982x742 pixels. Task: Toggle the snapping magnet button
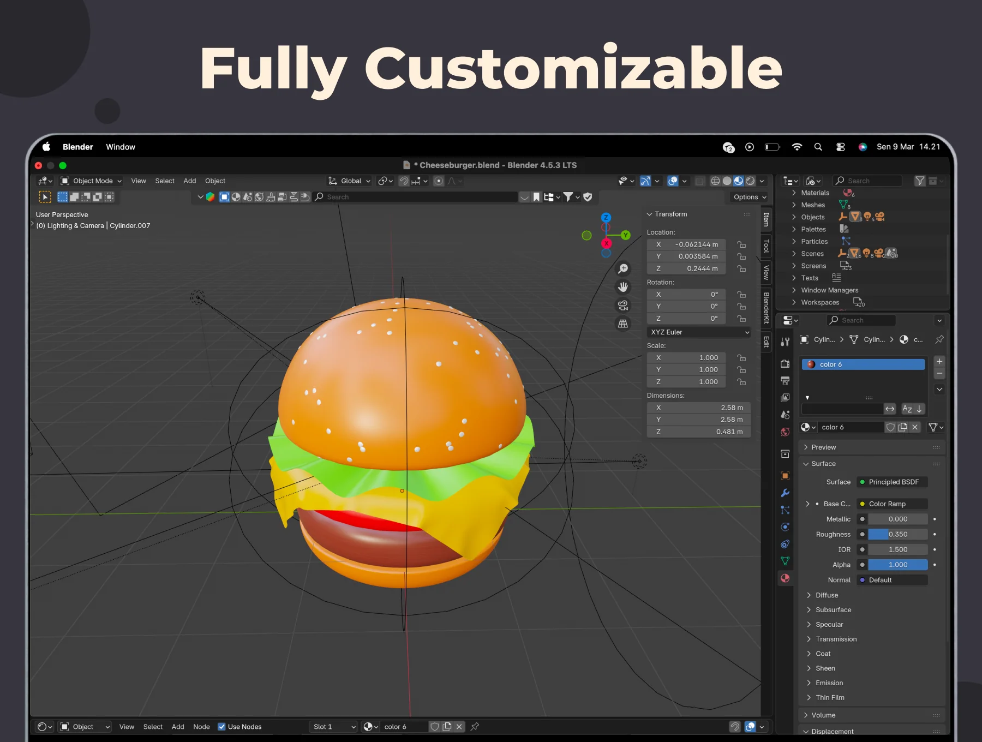coord(404,181)
